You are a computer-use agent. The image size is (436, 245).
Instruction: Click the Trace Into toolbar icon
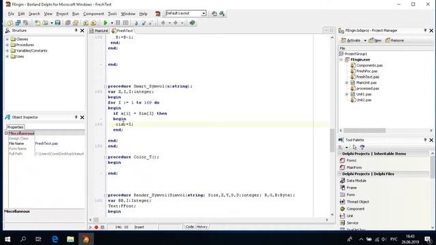[x=136, y=22]
